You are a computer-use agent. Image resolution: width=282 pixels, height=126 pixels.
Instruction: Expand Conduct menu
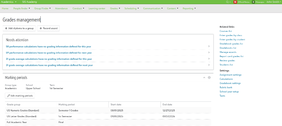tap(78, 8)
